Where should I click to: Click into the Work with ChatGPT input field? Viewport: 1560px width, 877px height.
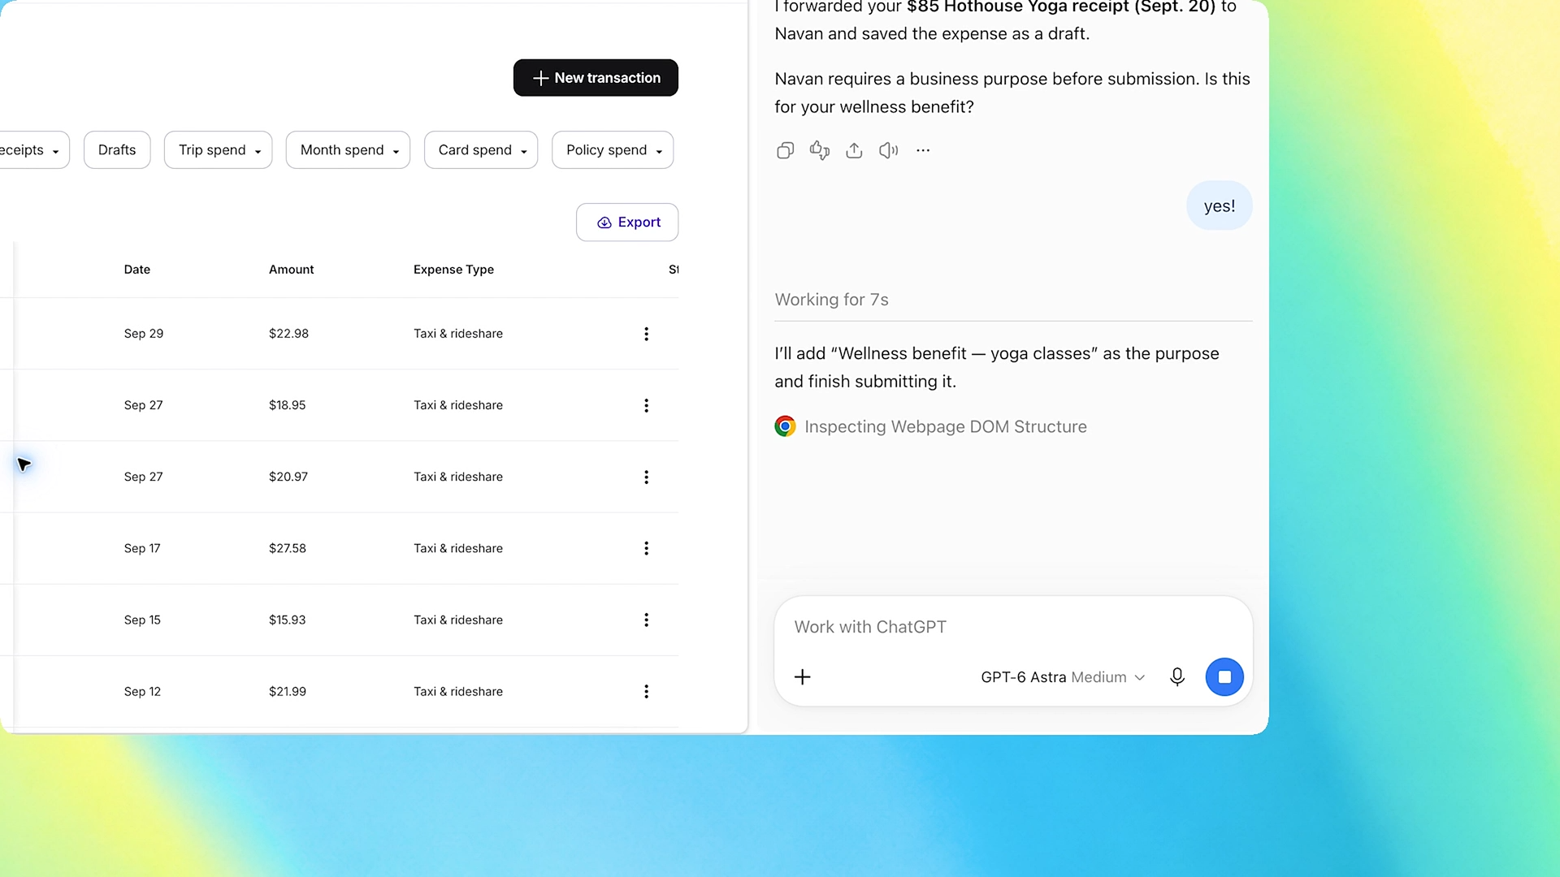(x=1013, y=627)
